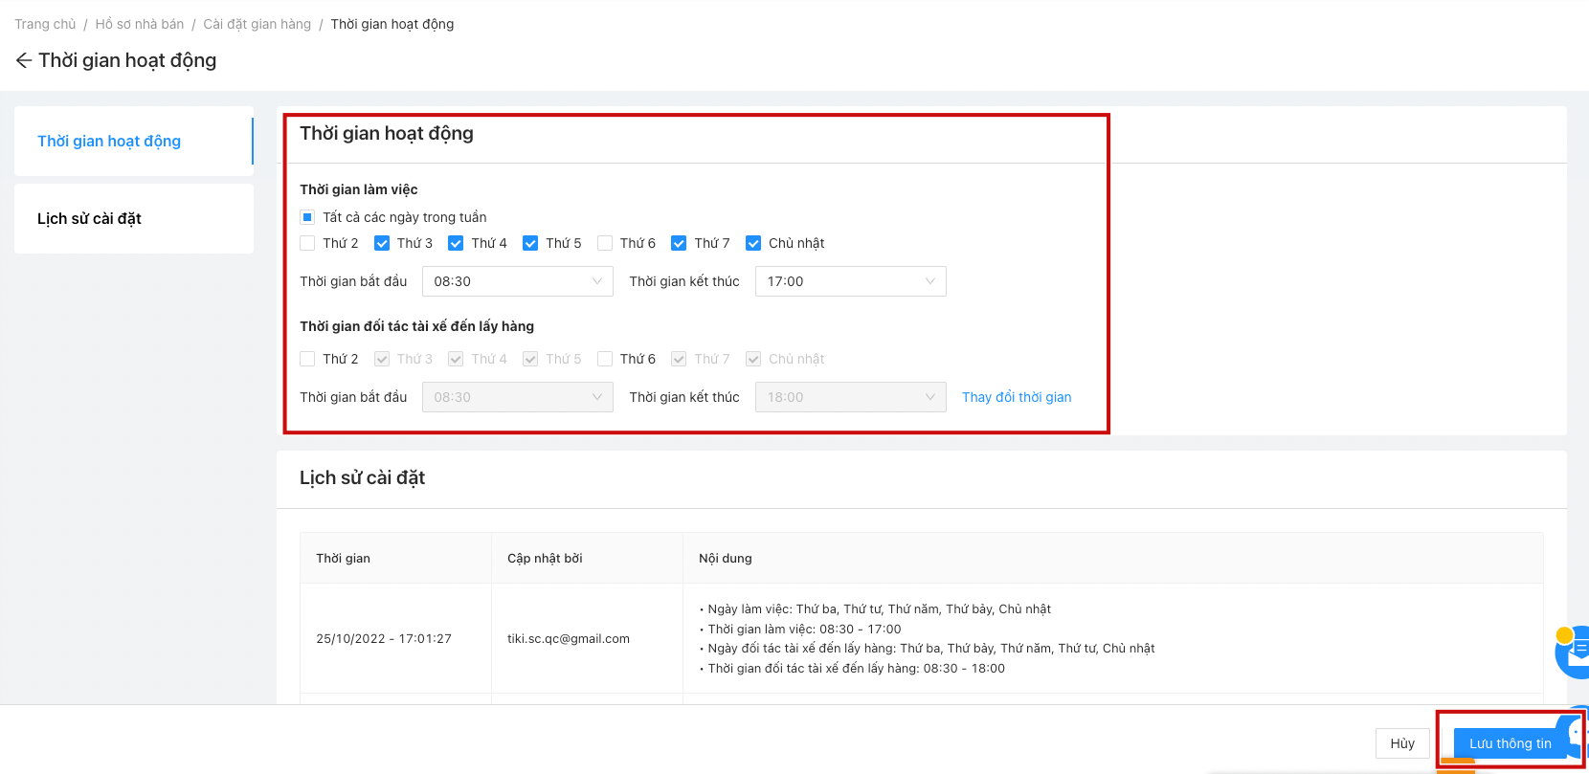This screenshot has width=1589, height=774.
Task: Open working start time dropdown 08:30
Action: [518, 281]
